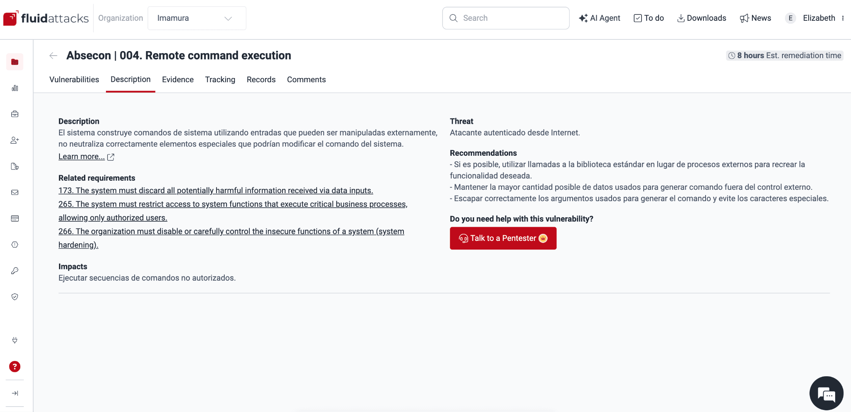This screenshot has width=851, height=412.
Task: Open the add-member user sidebar icon
Action: point(15,140)
